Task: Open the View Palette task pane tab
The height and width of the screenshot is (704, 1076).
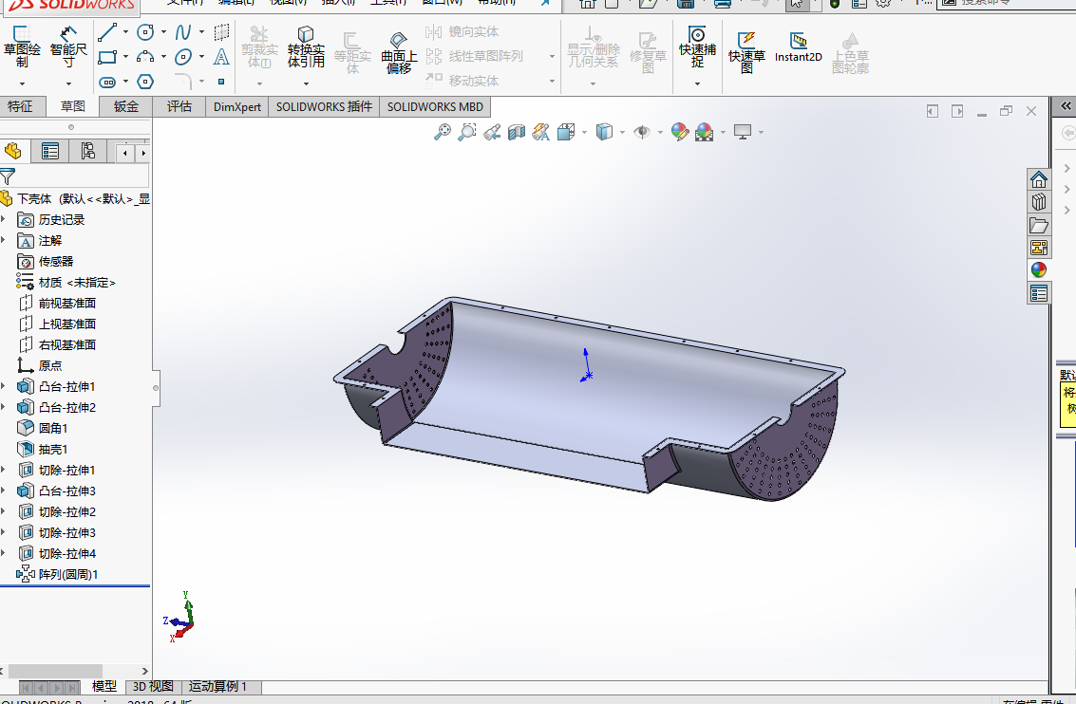Action: click(x=1039, y=248)
